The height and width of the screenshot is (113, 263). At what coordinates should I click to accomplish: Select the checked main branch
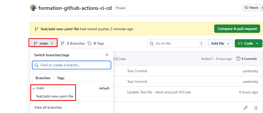[x=40, y=88]
